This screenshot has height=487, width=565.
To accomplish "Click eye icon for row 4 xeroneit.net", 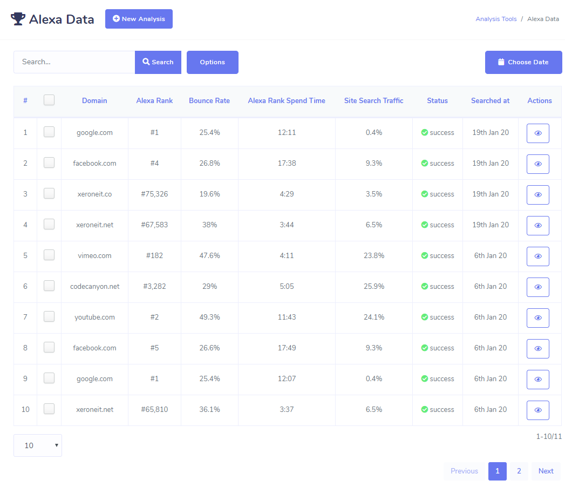I will 537,226.
